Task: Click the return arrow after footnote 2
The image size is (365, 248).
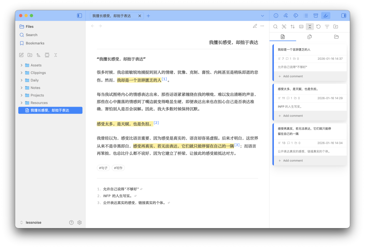Action: 136,196
